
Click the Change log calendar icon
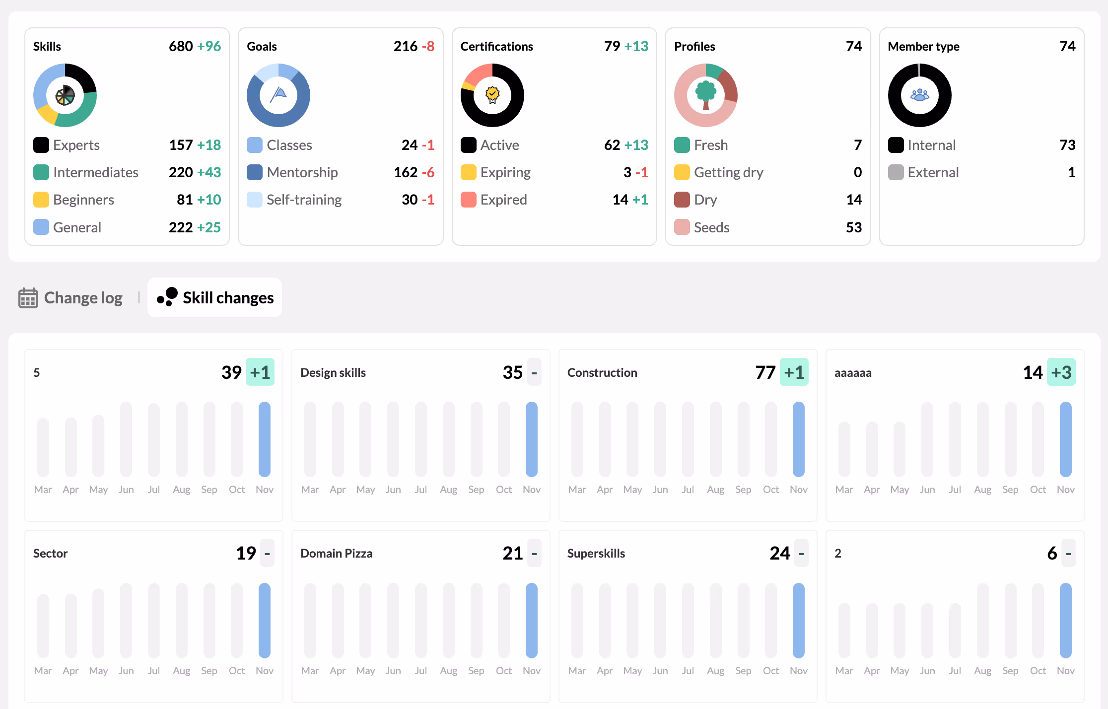point(28,298)
